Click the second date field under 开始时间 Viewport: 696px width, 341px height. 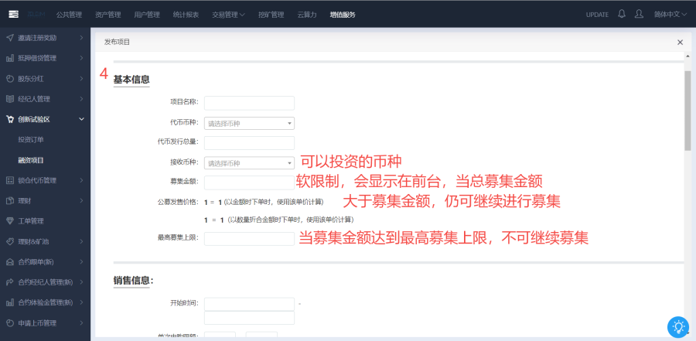(249, 318)
